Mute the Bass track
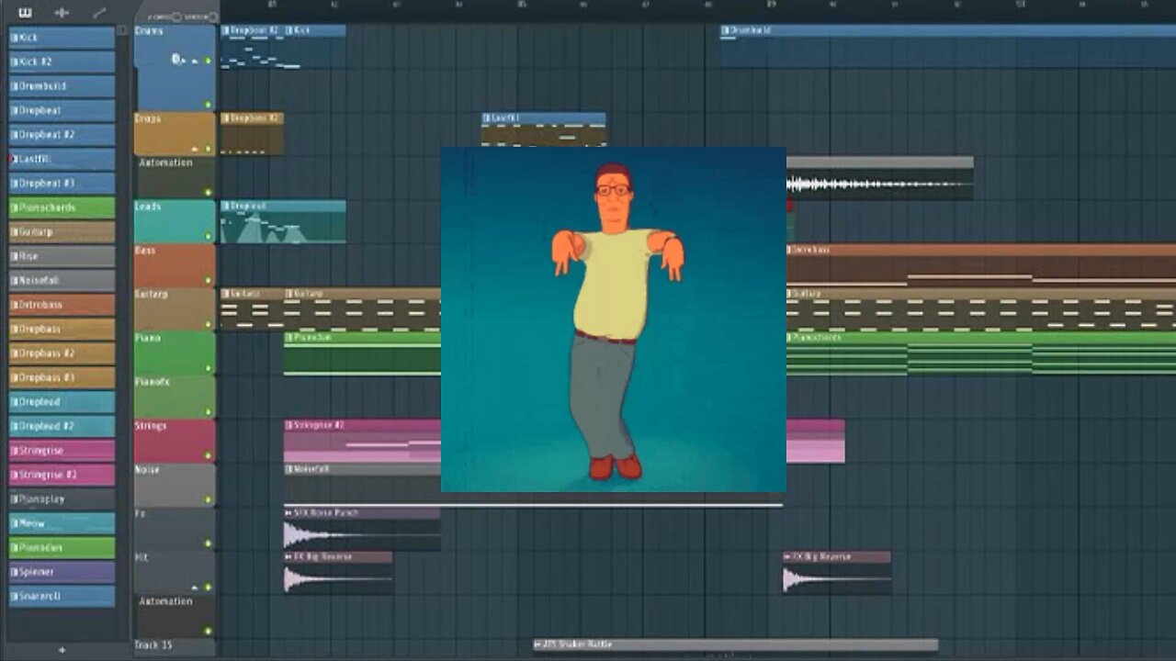The height and width of the screenshot is (661, 1176). pos(208,281)
